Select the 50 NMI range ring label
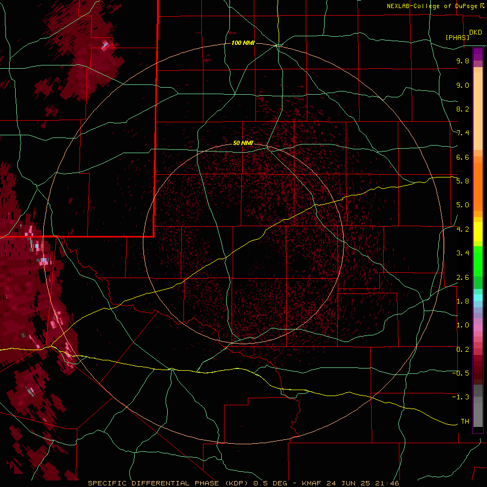The height and width of the screenshot is (487, 487). [x=243, y=143]
